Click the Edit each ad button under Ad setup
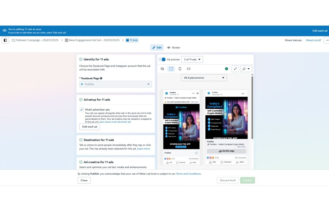The image size is (329, 219). coord(90,127)
